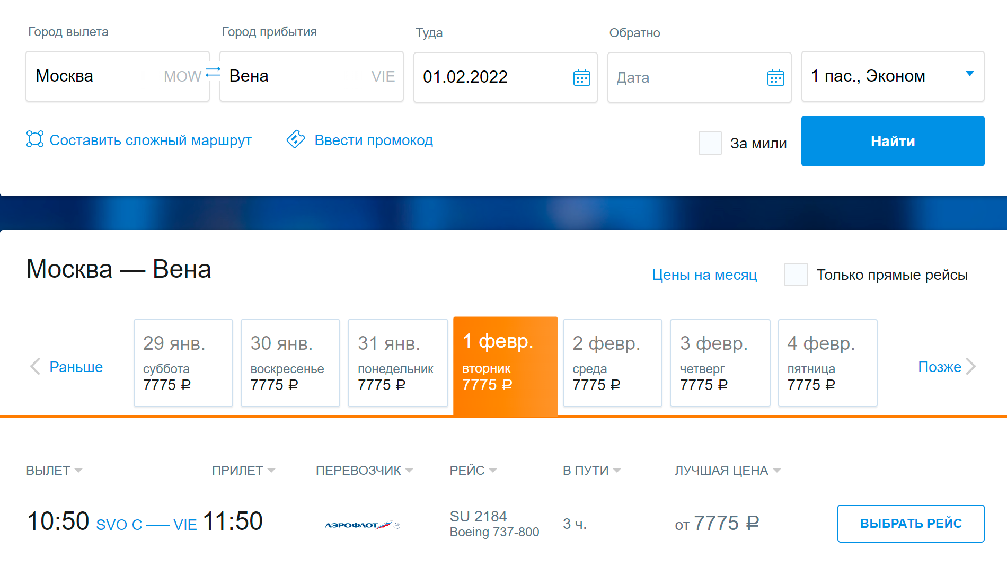Click the complex route icon
1007x566 pixels.
(x=35, y=139)
